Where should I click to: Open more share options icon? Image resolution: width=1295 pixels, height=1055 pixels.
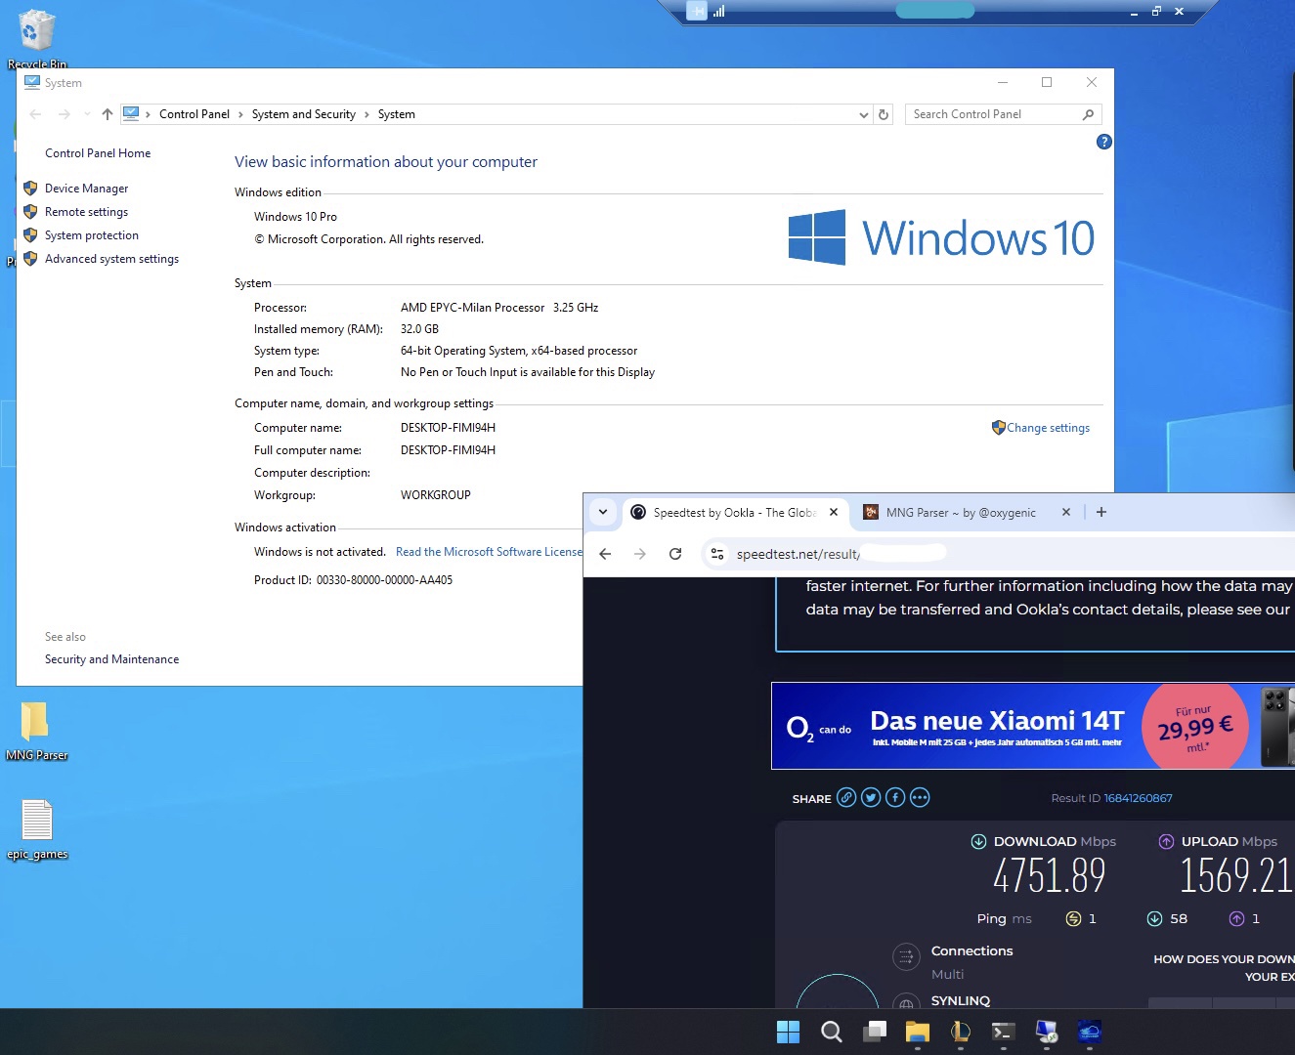[x=920, y=797]
